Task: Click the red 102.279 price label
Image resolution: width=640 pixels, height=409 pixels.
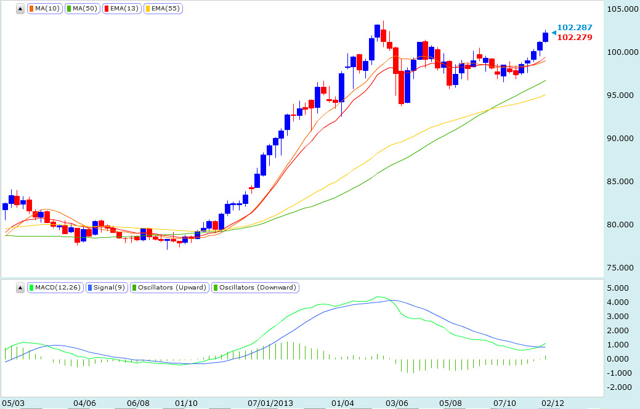Action: pyautogui.click(x=575, y=37)
